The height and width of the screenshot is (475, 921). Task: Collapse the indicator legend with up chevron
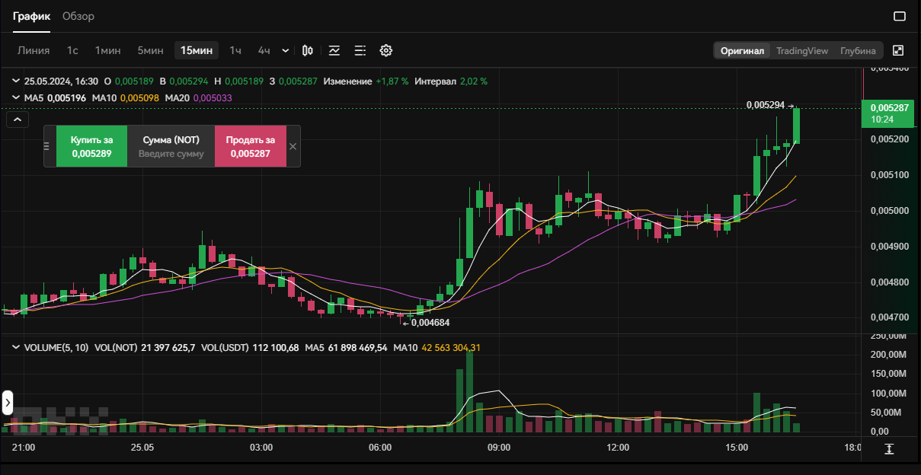pyautogui.click(x=17, y=120)
